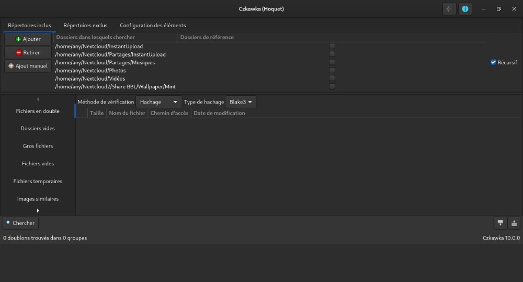Screen dimensions: 523x282
Task: Open the Hachage verification method dropdown
Action: click(158, 102)
